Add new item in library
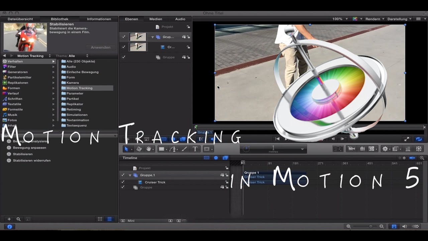Screen dimensions: 428x241 click(9, 219)
